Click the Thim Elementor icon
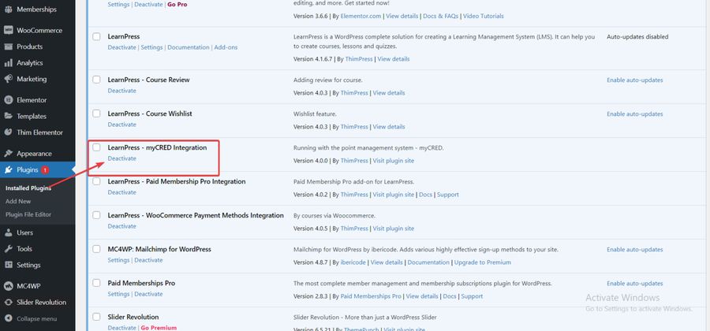 8,132
